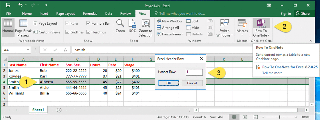Click Row To OneNote for Excel 8.2.0.25 link
The image size is (320, 120).
pos(289,67)
